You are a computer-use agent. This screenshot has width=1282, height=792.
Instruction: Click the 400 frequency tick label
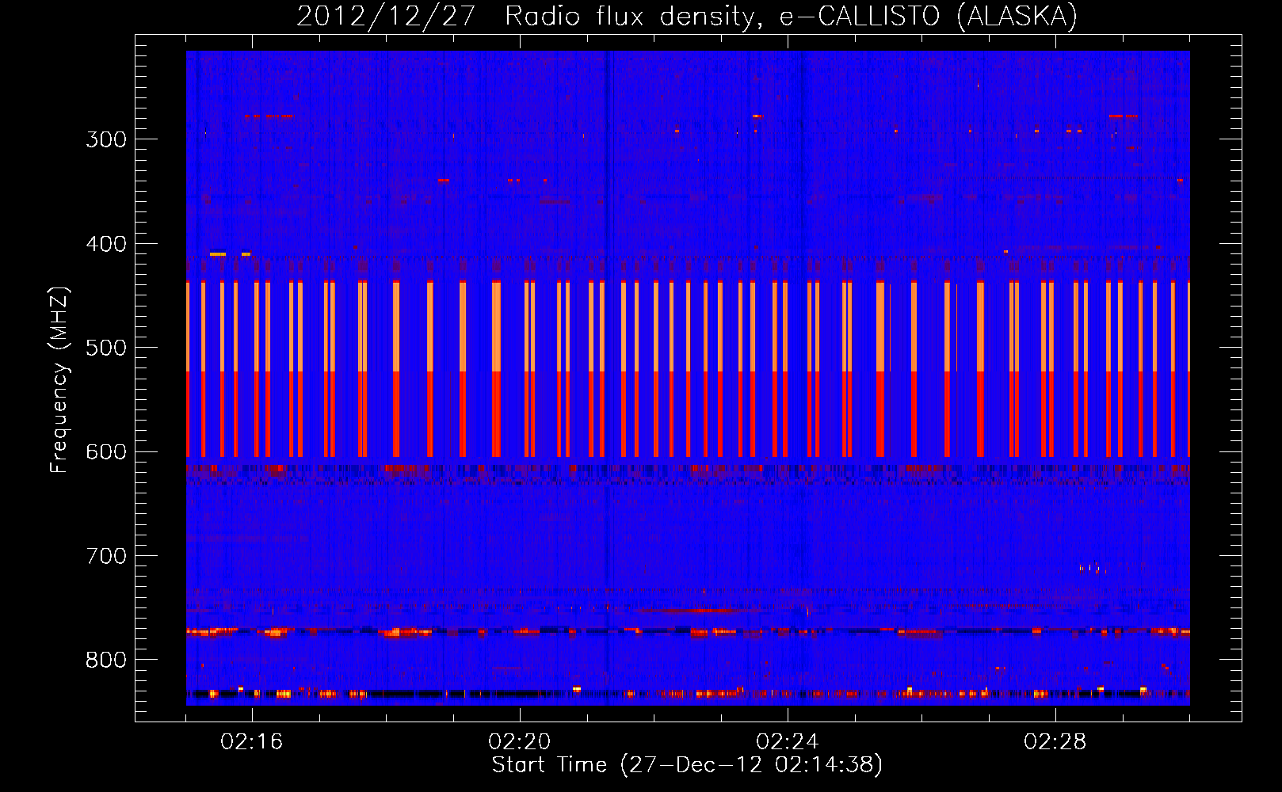[x=106, y=244]
